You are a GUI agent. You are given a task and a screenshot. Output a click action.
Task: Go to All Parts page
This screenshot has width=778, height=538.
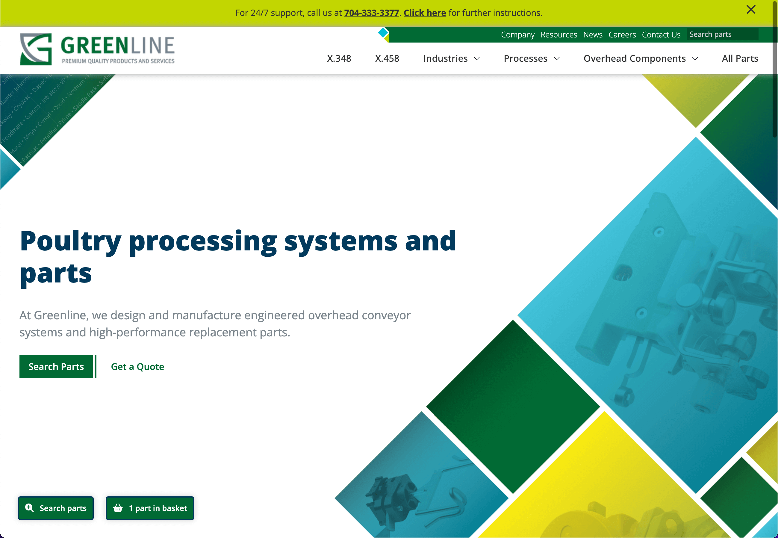click(740, 59)
